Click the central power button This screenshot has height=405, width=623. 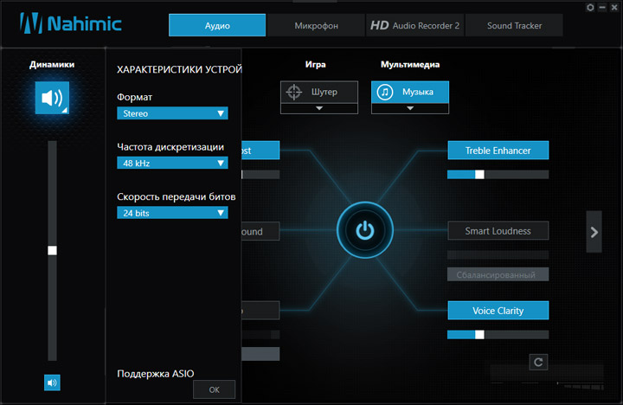(x=365, y=230)
